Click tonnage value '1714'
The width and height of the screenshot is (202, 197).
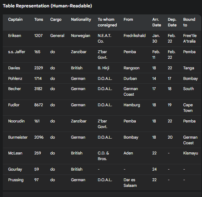(x=38, y=78)
